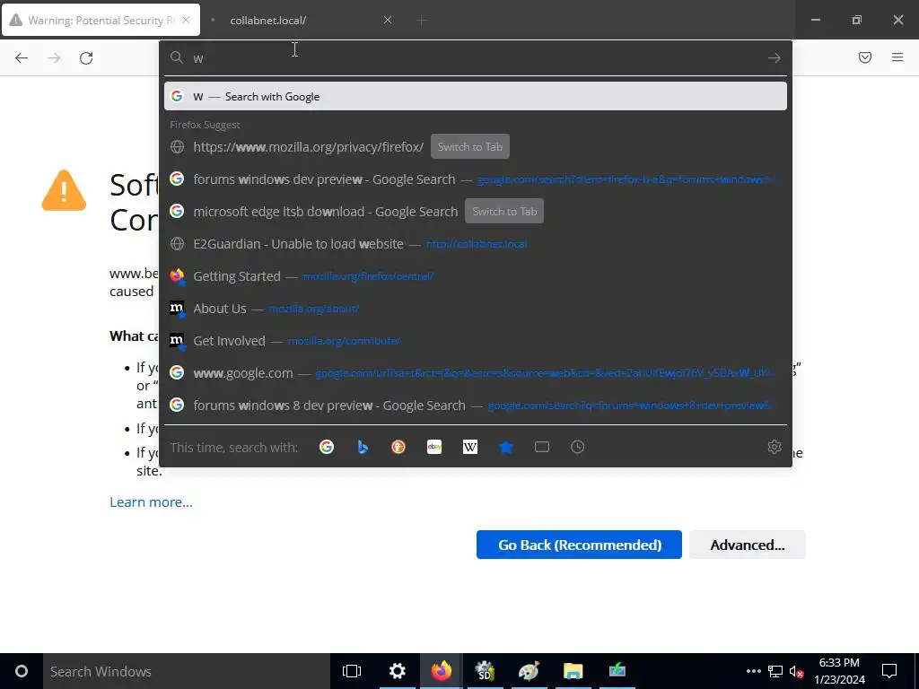
Task: Click the address bar text field
Action: 476,58
